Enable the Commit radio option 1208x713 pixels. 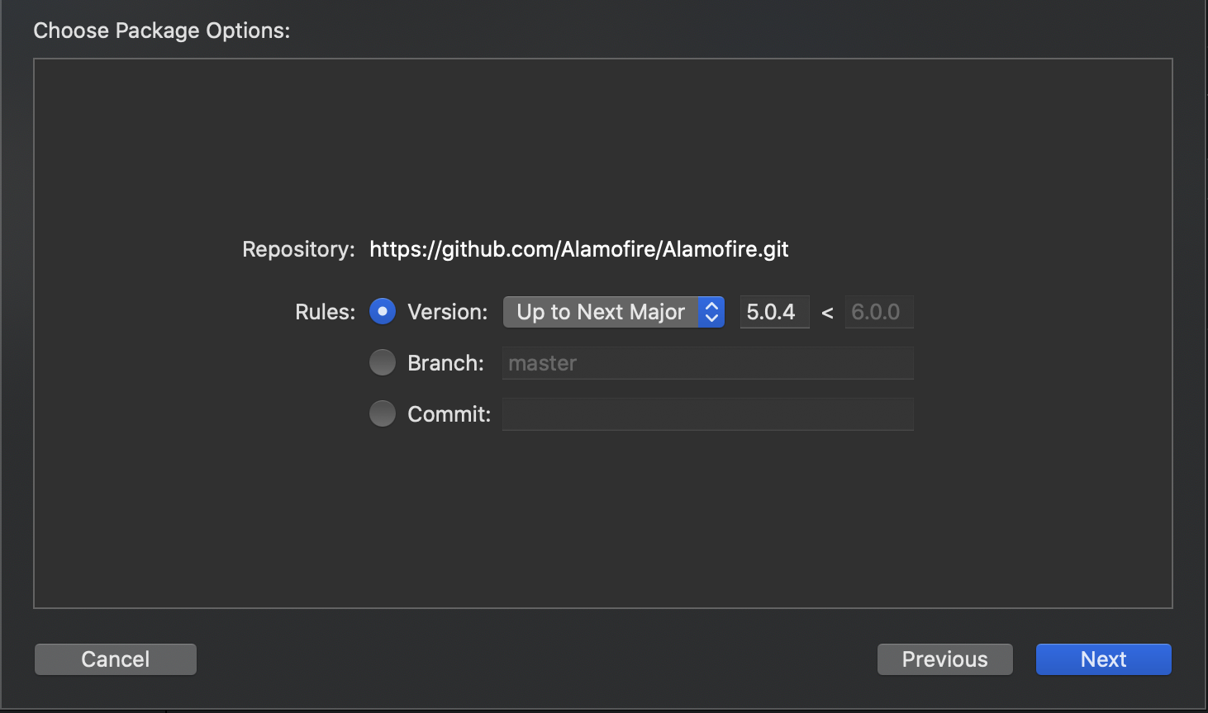(x=383, y=413)
